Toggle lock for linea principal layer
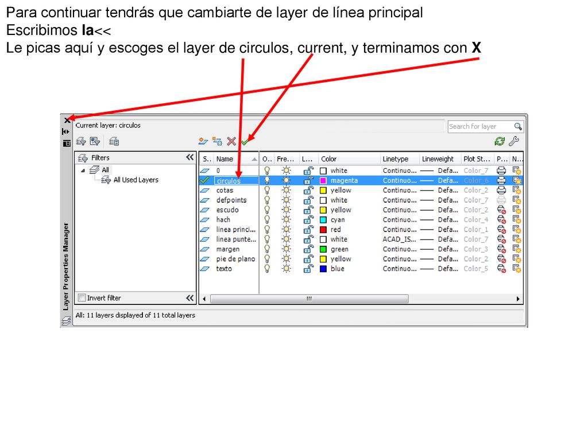588x441 pixels. [x=308, y=230]
